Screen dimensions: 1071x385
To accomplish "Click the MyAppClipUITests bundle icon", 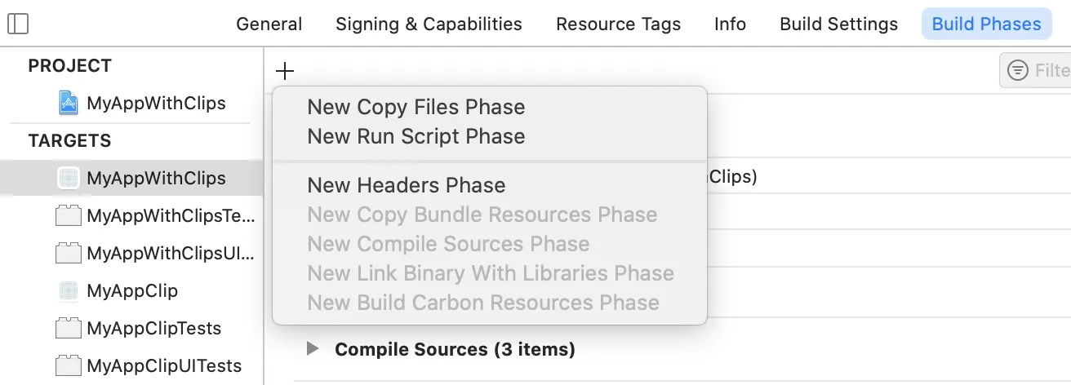I will coord(69,366).
